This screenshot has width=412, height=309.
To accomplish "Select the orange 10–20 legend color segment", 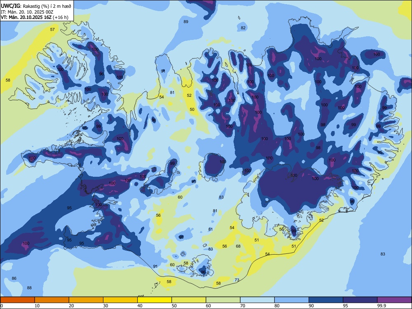I will (52, 300).
